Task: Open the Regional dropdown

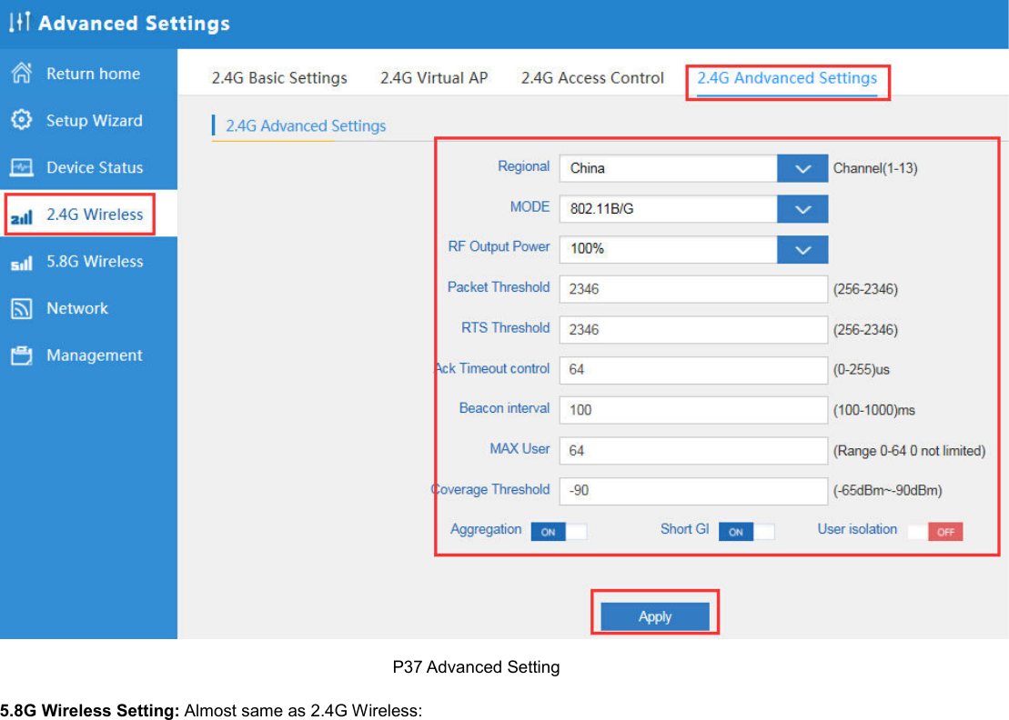Action: tap(802, 167)
